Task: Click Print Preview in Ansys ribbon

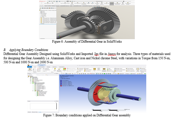Action: tap(130, 68)
